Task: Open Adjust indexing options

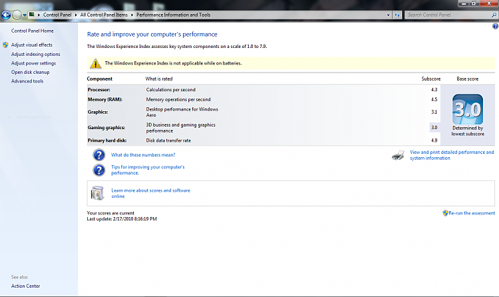Action: (36, 54)
